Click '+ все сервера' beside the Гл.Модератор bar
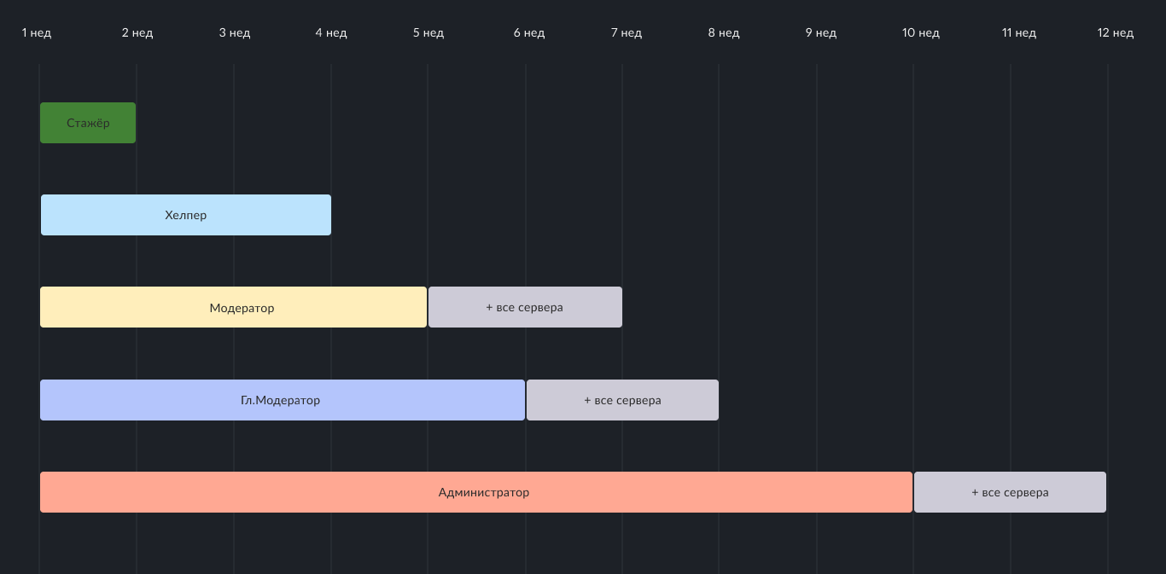The height and width of the screenshot is (574, 1166). (622, 400)
